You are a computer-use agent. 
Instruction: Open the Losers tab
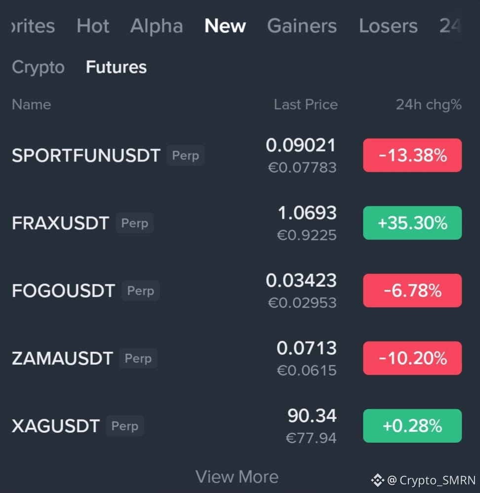point(388,26)
